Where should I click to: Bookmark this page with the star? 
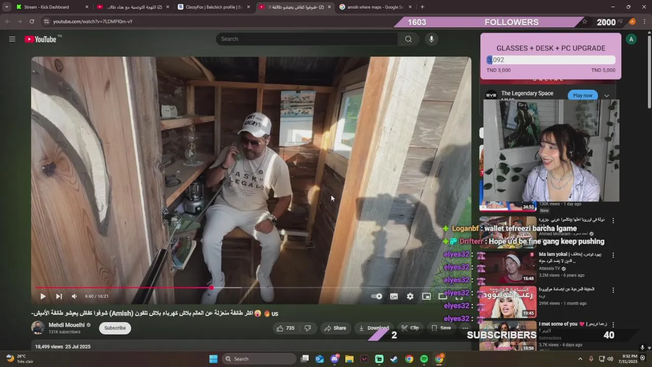coord(585,21)
